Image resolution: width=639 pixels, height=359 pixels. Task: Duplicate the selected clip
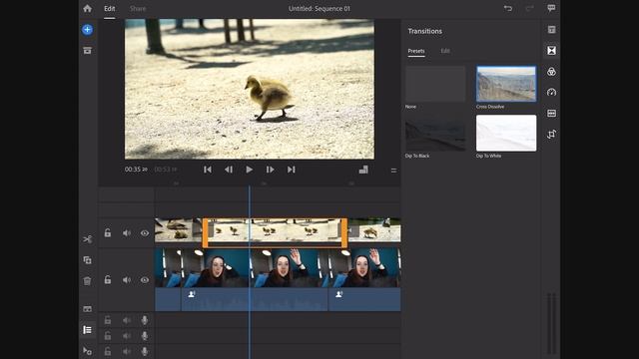pyautogui.click(x=87, y=260)
